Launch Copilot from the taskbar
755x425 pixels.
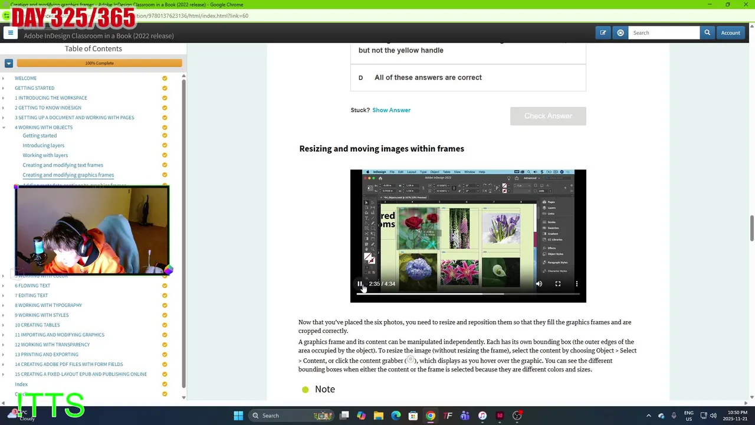point(361,416)
